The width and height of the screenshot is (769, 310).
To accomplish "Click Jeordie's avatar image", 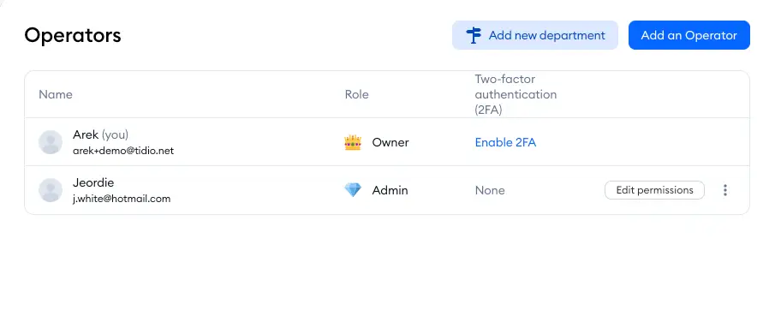I will pyautogui.click(x=51, y=190).
